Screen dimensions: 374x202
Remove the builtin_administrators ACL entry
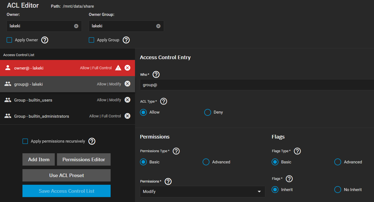coord(127,116)
